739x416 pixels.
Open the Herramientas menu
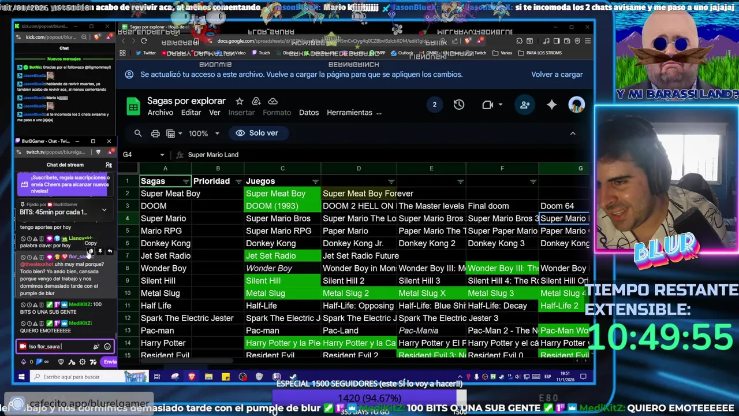(349, 113)
